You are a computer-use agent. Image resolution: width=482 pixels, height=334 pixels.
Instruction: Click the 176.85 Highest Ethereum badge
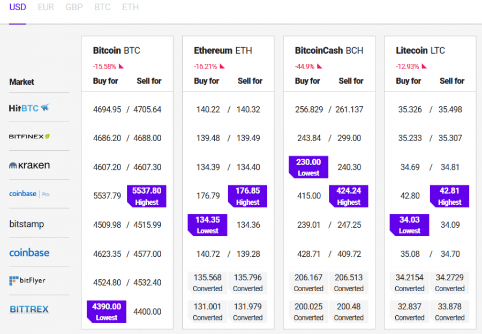pos(247,196)
